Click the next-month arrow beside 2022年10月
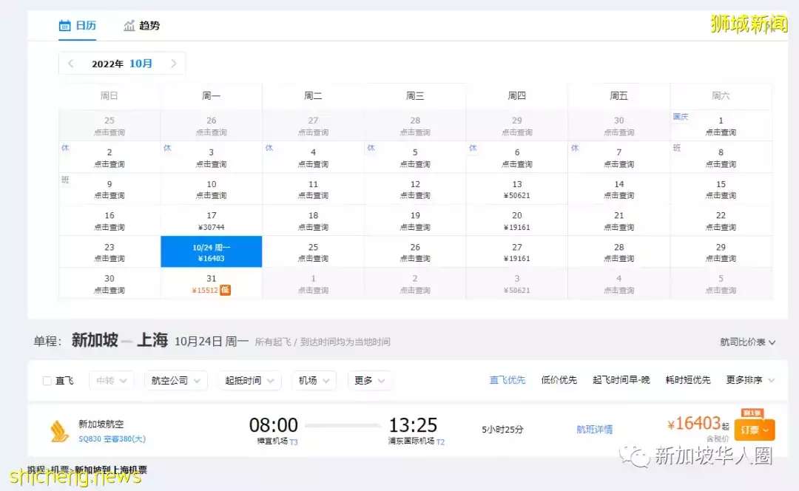Viewport: 799px width, 491px height. coord(174,64)
